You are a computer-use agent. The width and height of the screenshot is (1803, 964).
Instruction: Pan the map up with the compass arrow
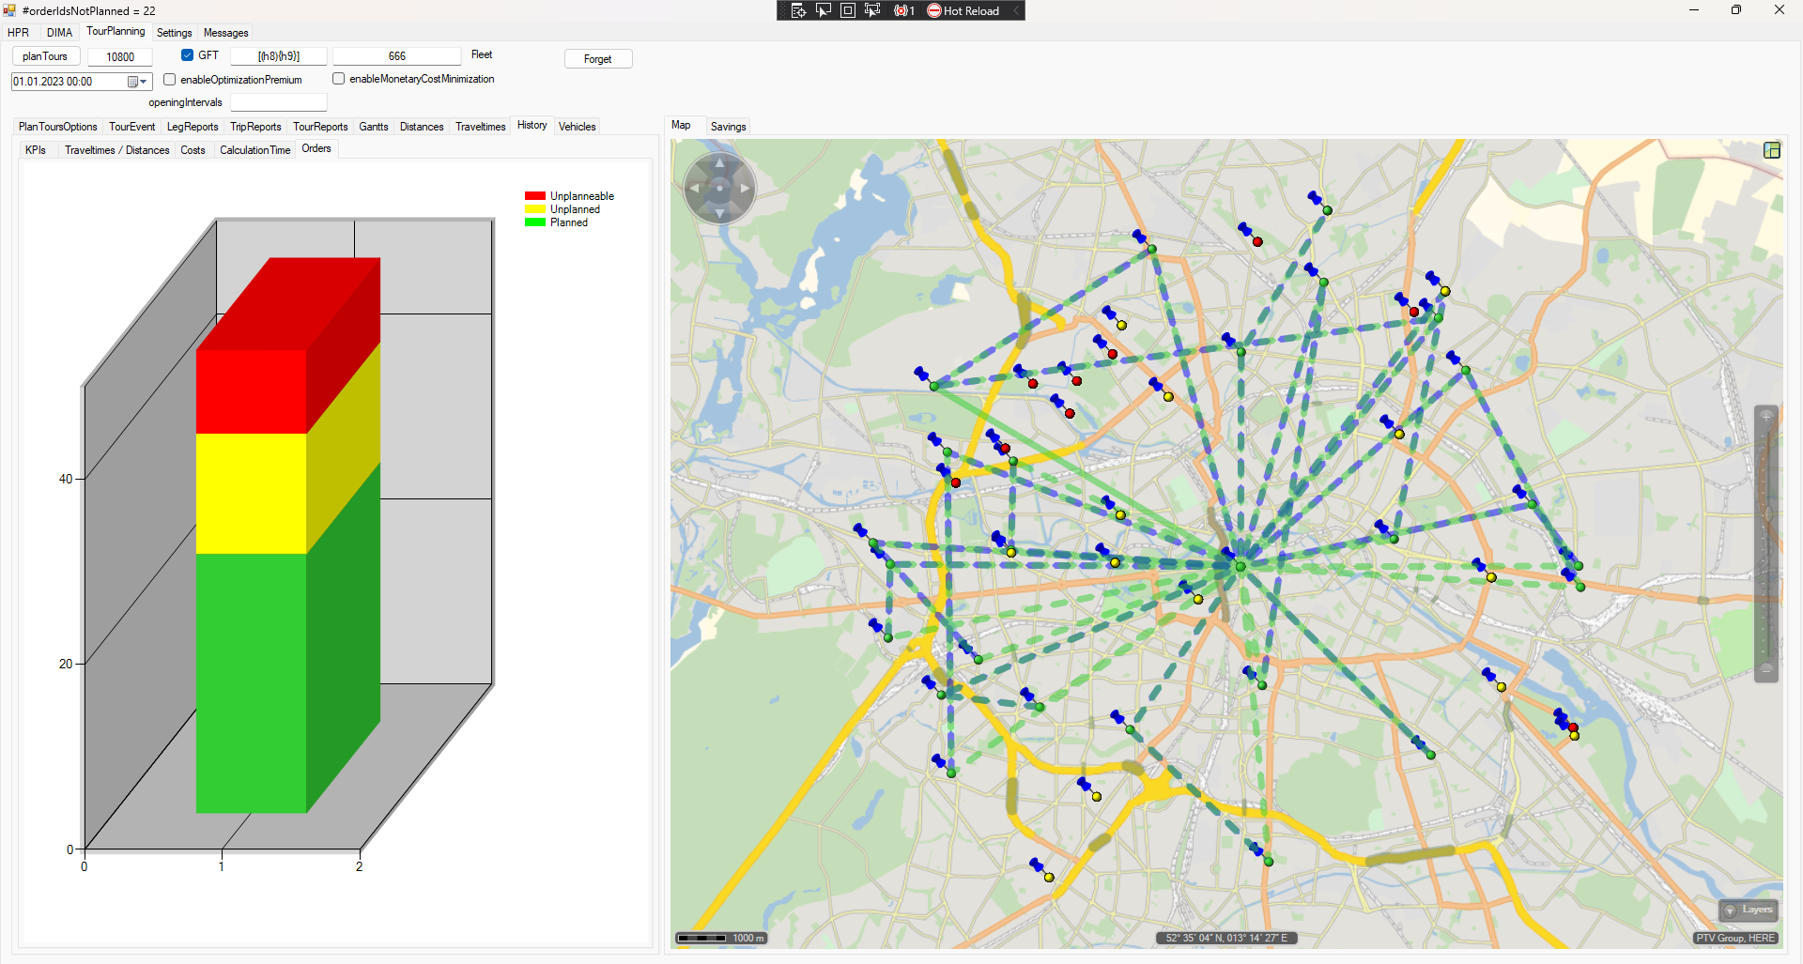coord(719,164)
